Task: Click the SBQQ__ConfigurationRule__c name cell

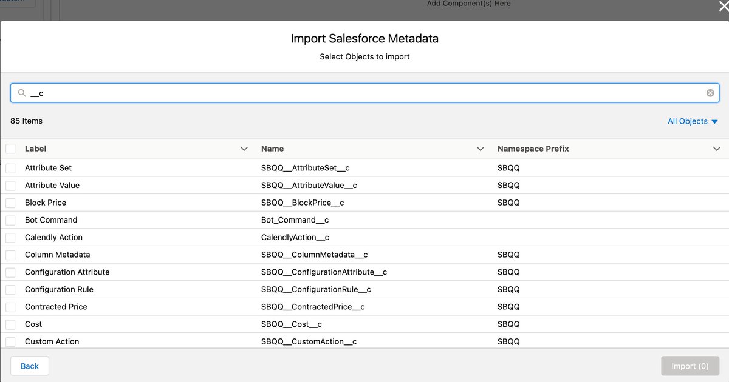Action: pos(316,290)
